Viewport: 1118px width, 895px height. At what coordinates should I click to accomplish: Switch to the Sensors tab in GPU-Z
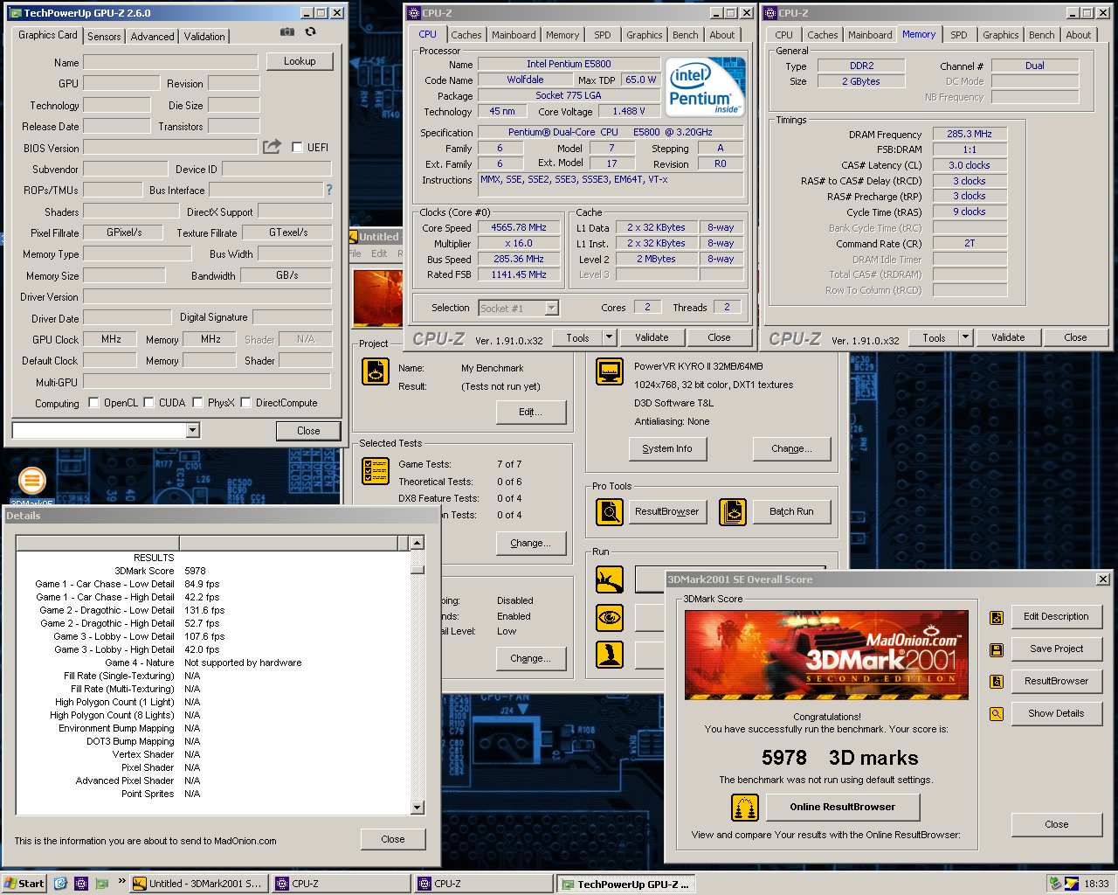point(104,37)
